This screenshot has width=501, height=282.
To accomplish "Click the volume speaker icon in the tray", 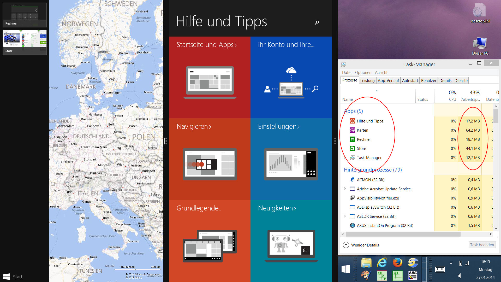I will pyautogui.click(x=460, y=276).
